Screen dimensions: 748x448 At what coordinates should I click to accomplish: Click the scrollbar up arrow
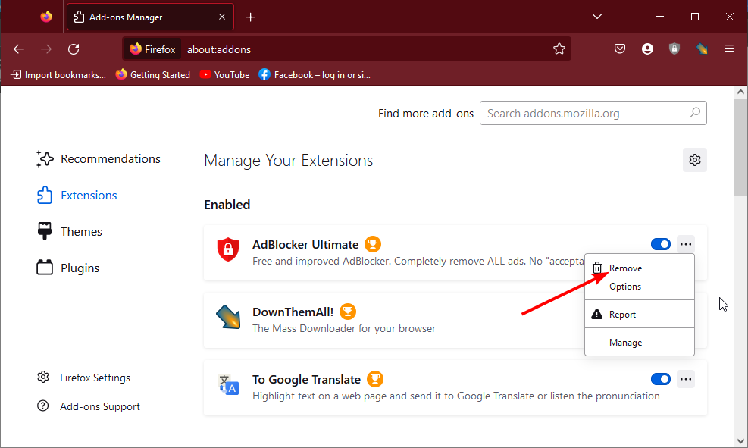pos(740,92)
